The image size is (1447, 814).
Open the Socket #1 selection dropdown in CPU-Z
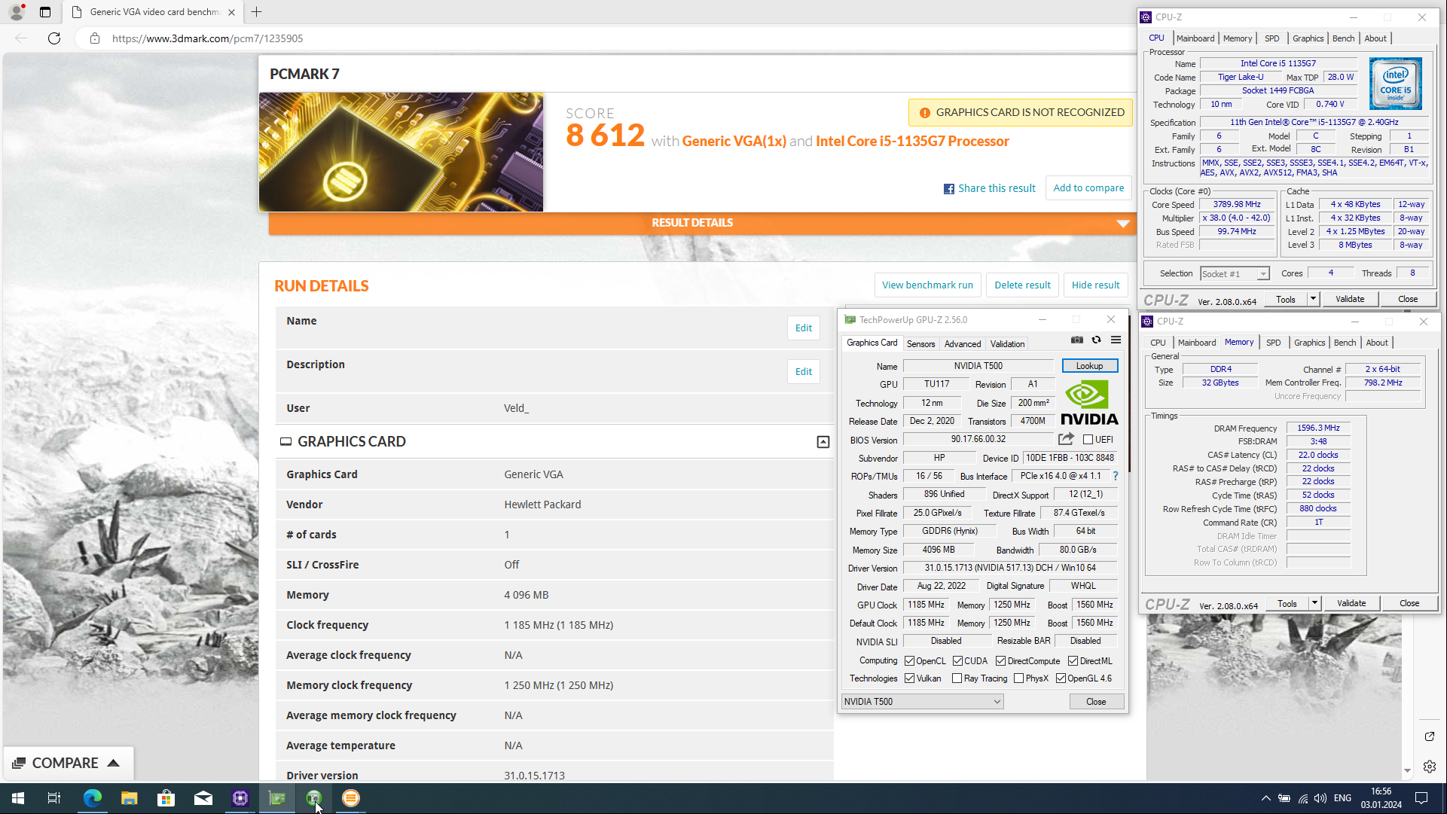[1235, 274]
